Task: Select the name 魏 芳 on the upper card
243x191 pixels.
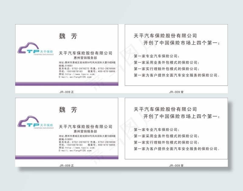Action: pyautogui.click(x=68, y=36)
